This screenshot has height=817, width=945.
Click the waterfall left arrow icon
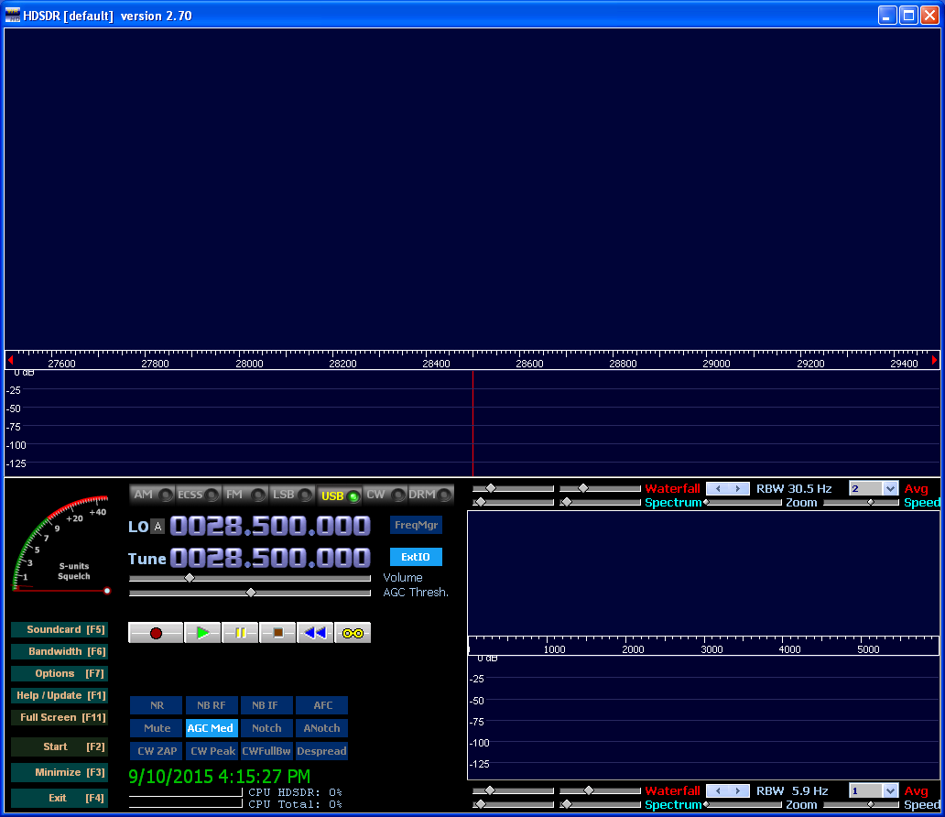tap(717, 488)
